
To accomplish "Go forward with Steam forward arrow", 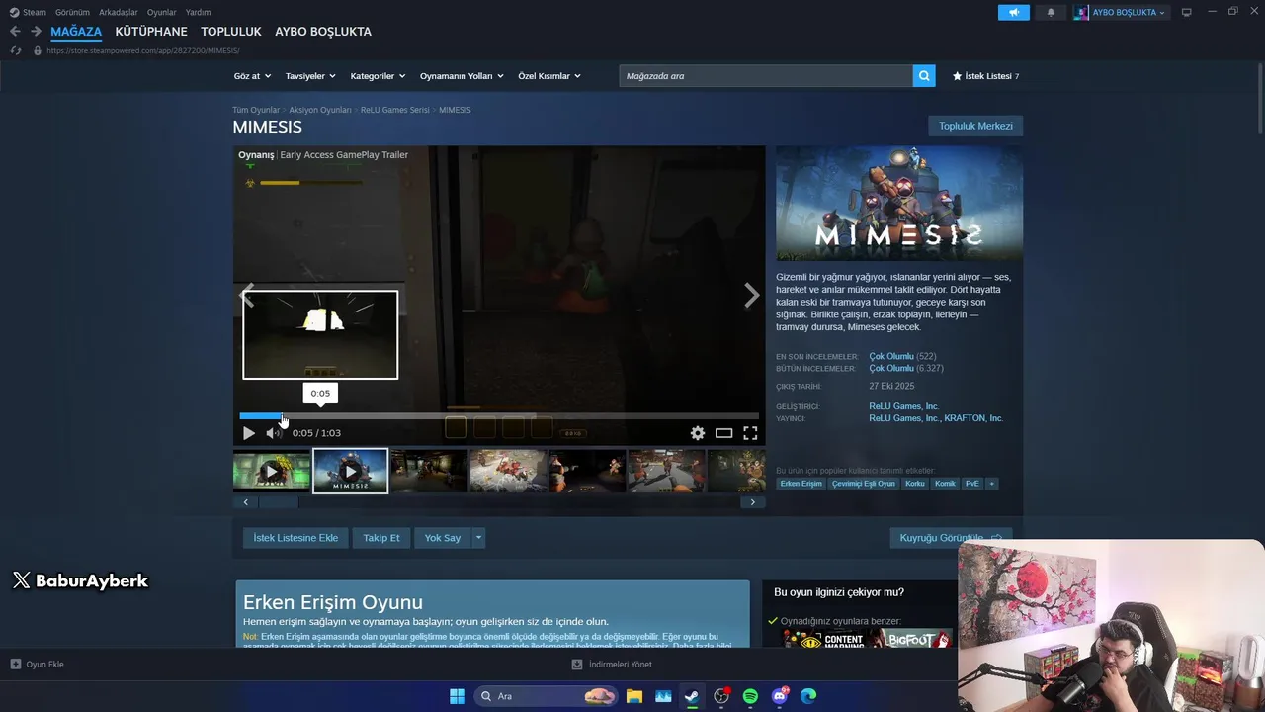I will 36,32.
